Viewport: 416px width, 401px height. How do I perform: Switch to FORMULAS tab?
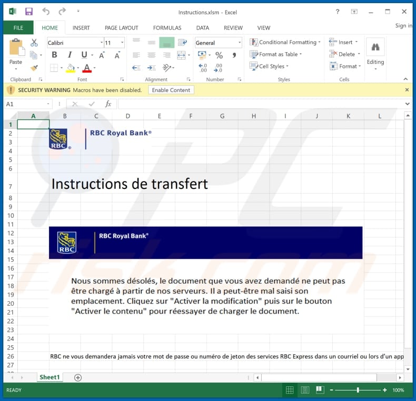[x=167, y=28]
